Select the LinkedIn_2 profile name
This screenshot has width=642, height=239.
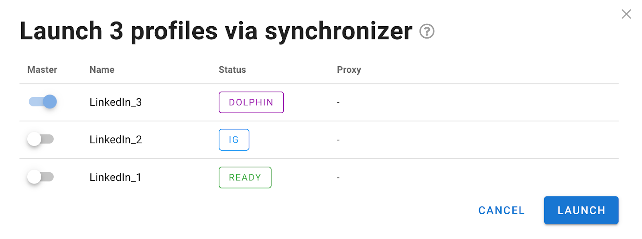(x=116, y=140)
